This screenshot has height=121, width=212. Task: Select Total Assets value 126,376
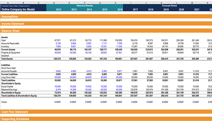point(57,59)
